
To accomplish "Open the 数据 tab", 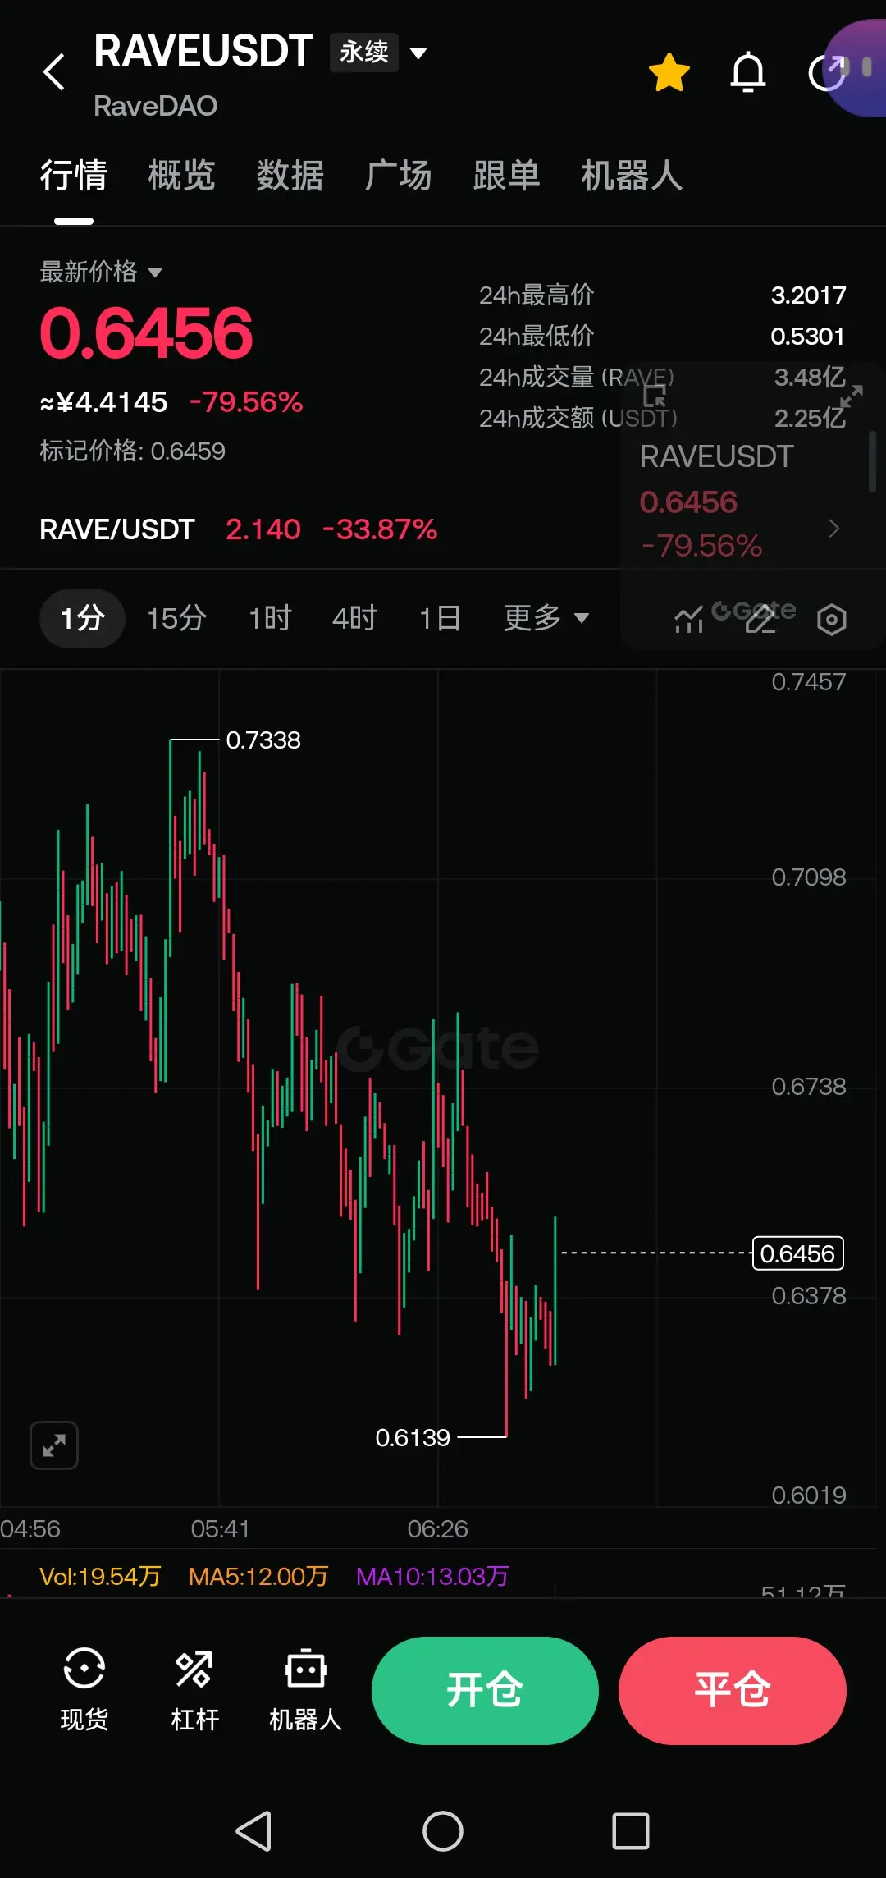I will pyautogui.click(x=290, y=175).
